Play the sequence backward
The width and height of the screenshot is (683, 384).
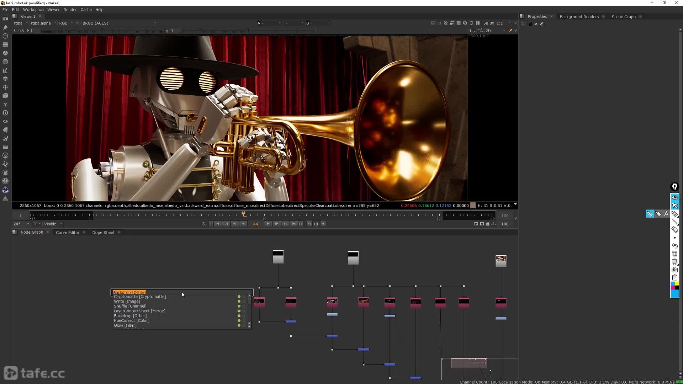[243, 224]
